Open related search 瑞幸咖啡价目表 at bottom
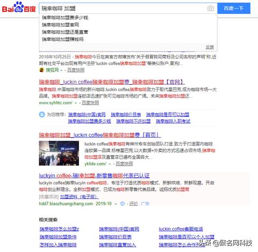258x252 pixels. (x=116, y=237)
